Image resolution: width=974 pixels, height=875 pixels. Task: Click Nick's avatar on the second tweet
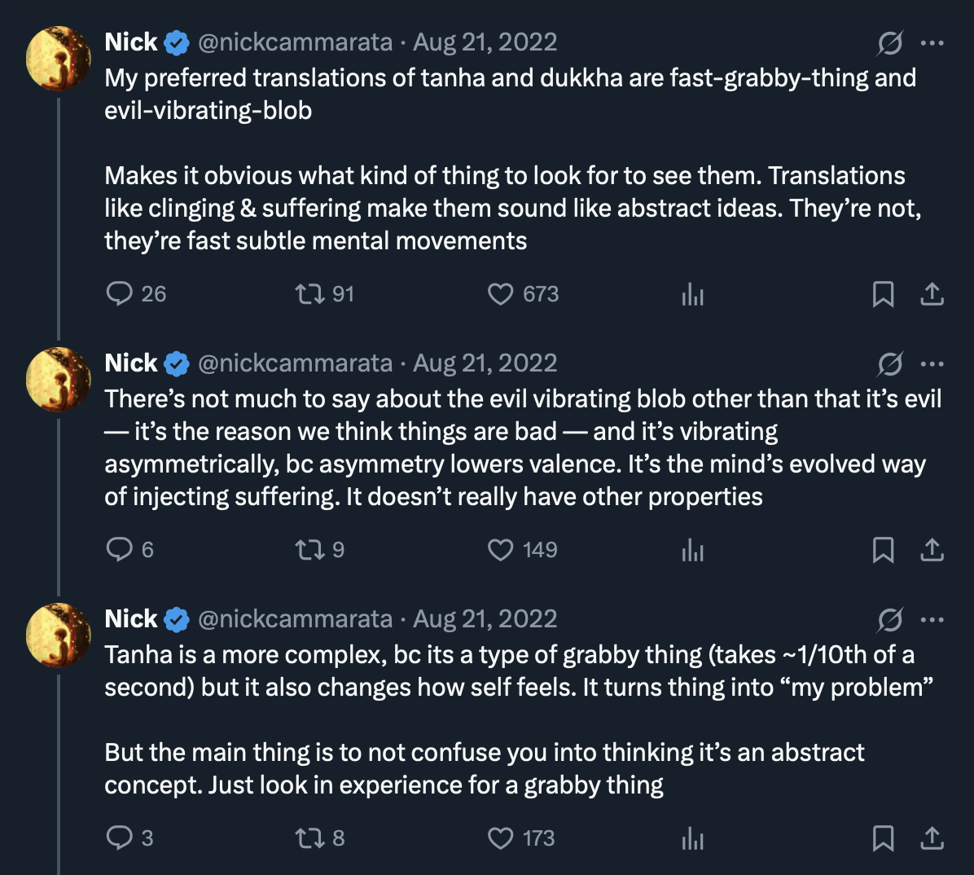(x=58, y=379)
